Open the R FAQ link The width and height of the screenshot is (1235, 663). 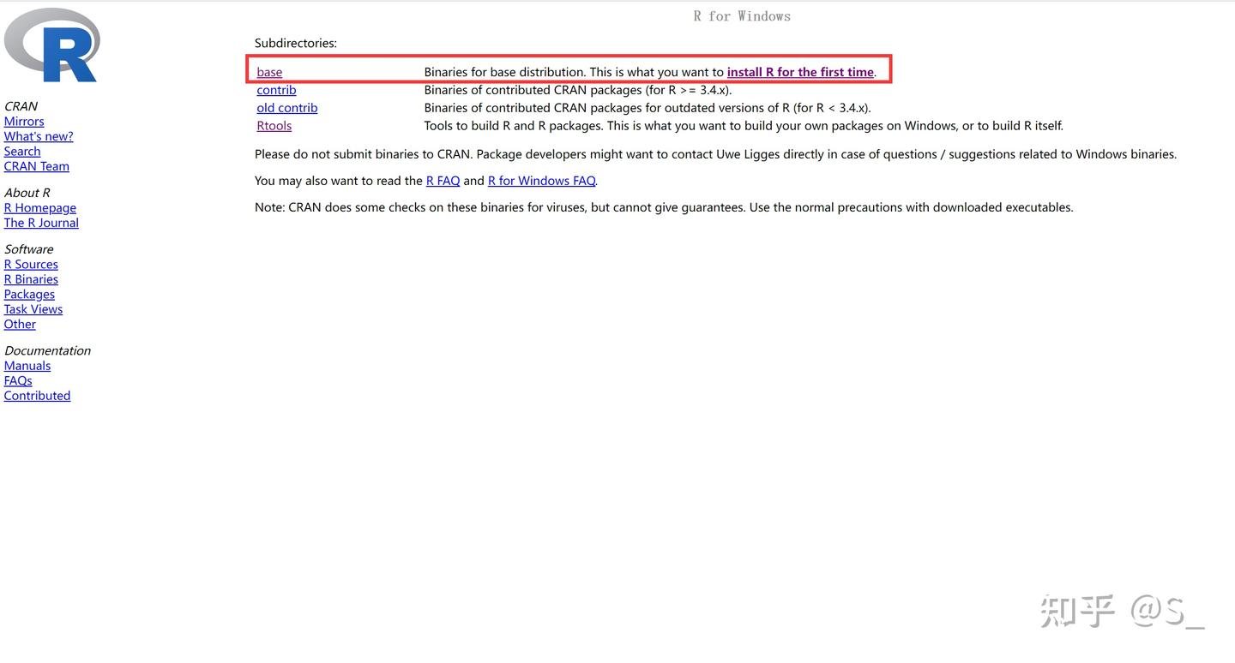(x=443, y=181)
